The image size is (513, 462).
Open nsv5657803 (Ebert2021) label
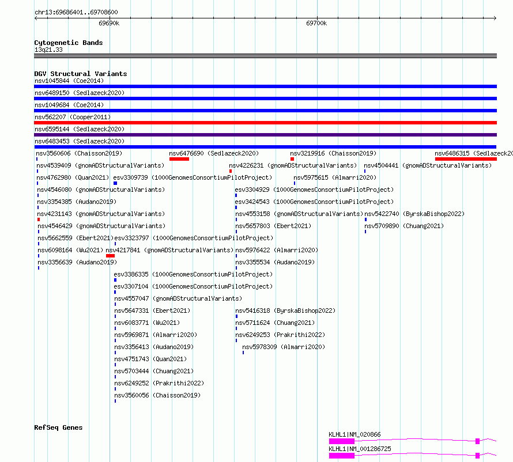273,226
